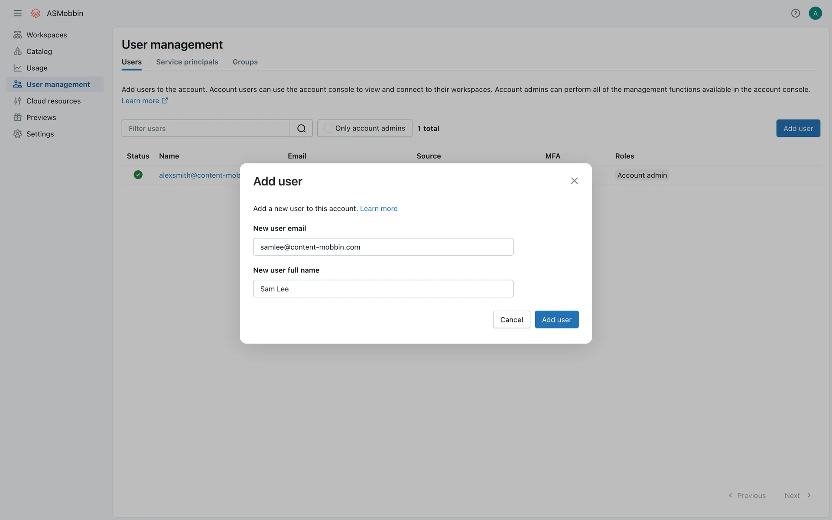Click the New user email field
The width and height of the screenshot is (832, 520).
tap(383, 247)
